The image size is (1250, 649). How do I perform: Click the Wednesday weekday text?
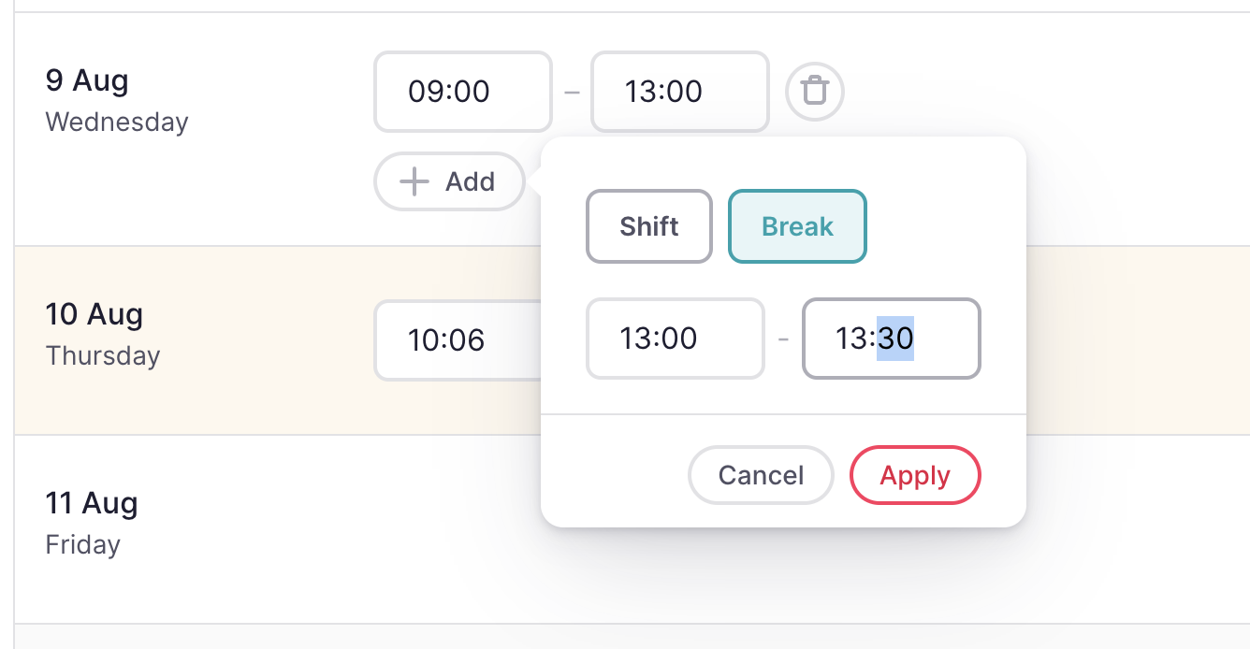117,123
